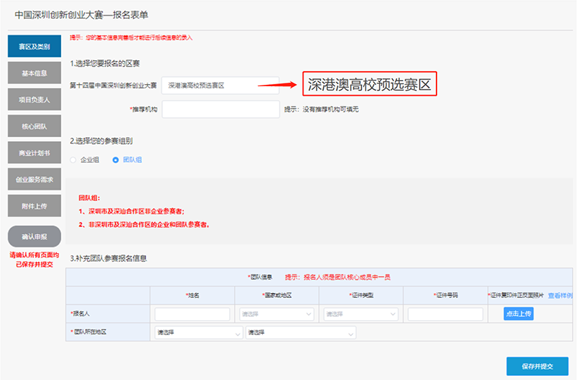Open the 赛区及类别 sidebar tab
The image size is (577, 380).
tap(34, 46)
